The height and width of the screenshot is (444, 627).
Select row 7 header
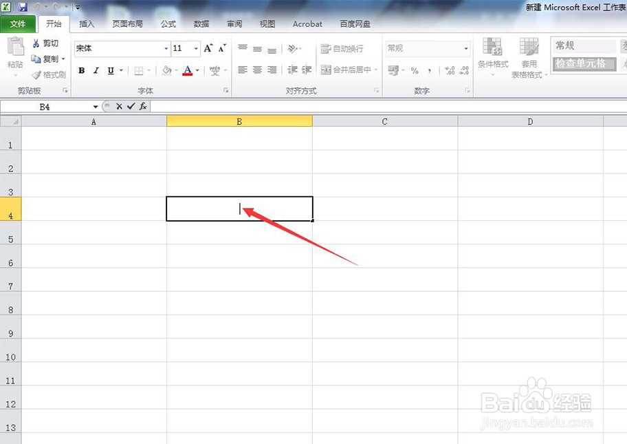tap(10, 280)
